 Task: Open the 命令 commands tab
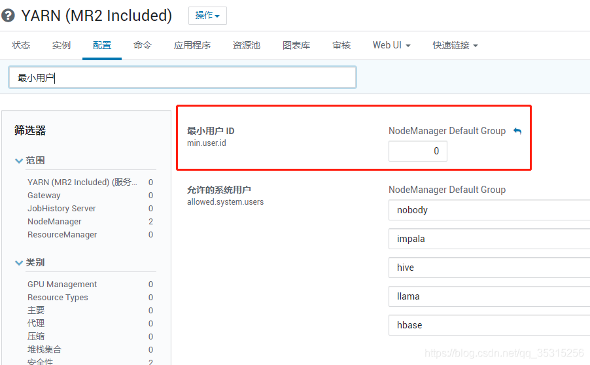[x=142, y=45]
